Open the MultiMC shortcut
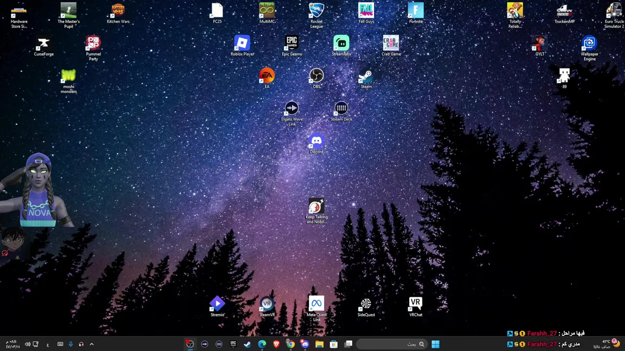 point(267,14)
